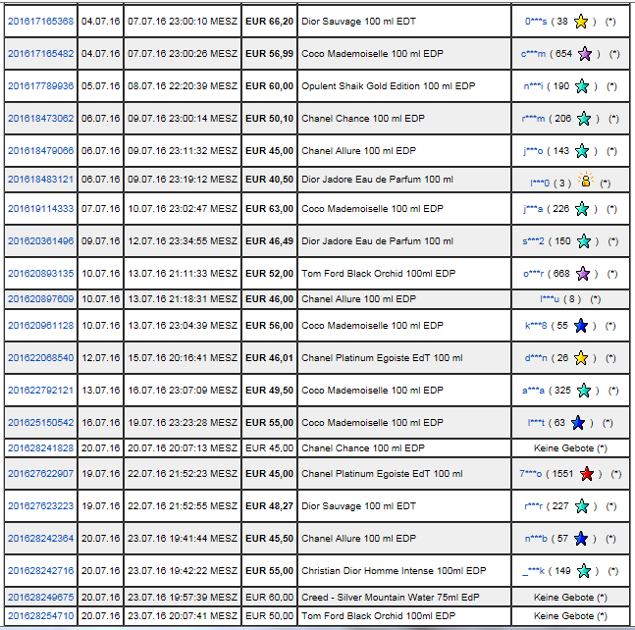
Task: View bidder profile c***m
Action: pyautogui.click(x=533, y=53)
